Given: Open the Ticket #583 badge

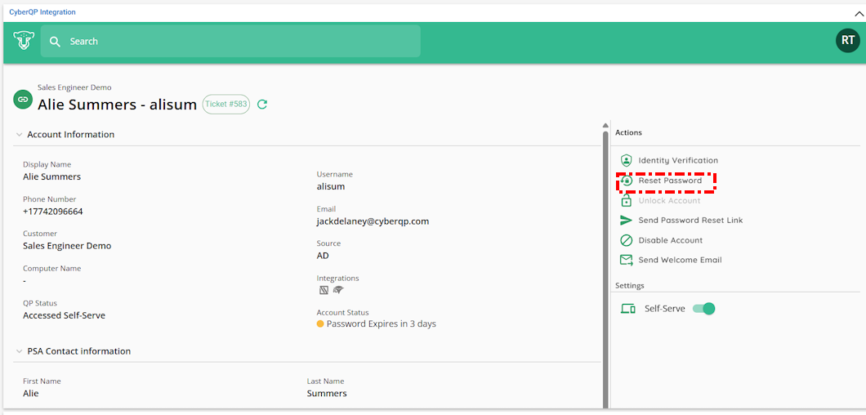Looking at the screenshot, I should [x=225, y=104].
